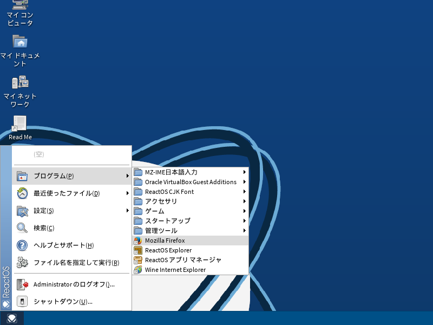Choose シャットダウン(U)... text entry

click(x=63, y=302)
